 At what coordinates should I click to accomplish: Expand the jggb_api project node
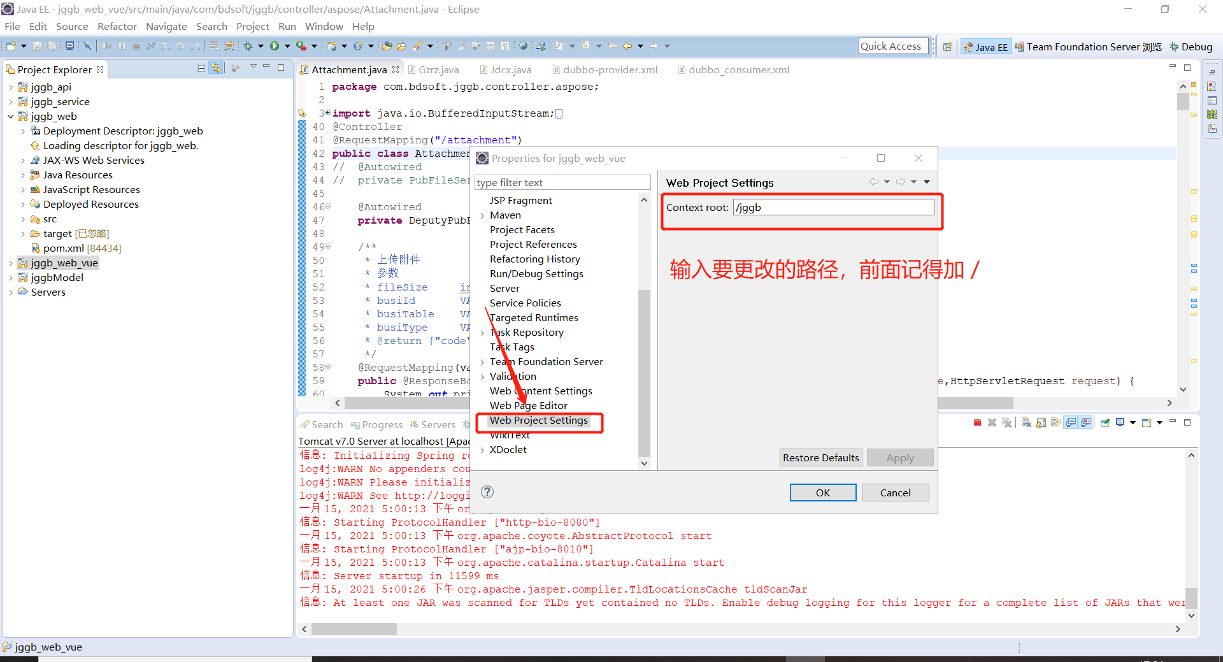11,87
